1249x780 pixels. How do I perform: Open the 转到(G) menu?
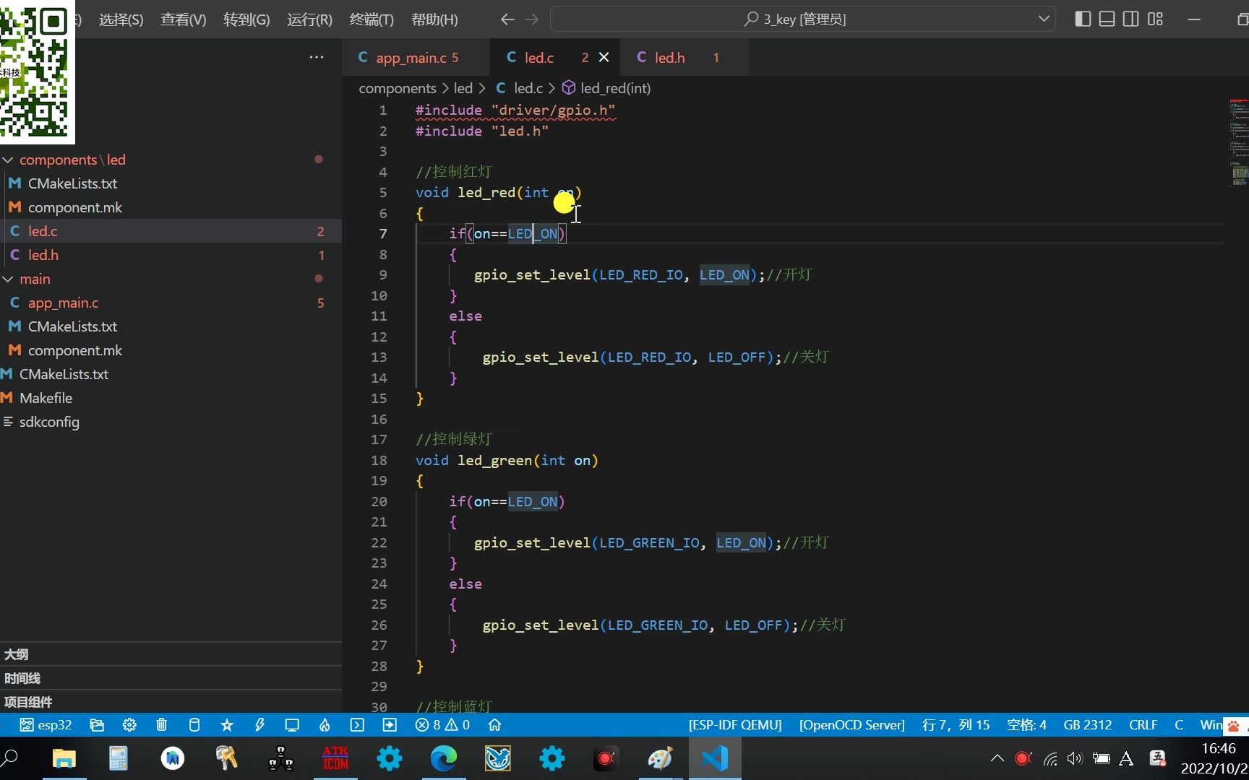pyautogui.click(x=246, y=19)
